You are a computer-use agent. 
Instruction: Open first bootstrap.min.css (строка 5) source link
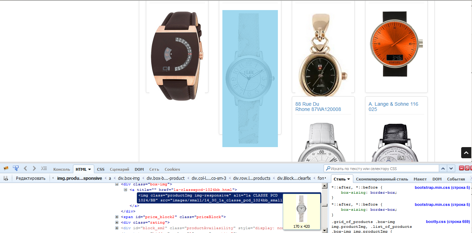click(x=442, y=187)
